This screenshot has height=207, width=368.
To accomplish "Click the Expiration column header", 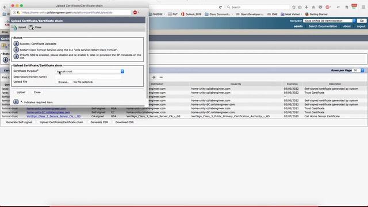I will click(x=292, y=84).
